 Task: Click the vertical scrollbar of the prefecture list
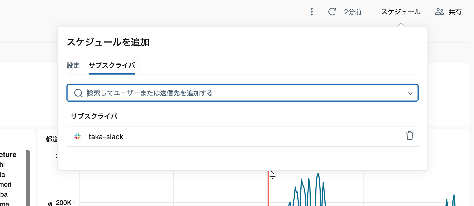point(28,178)
